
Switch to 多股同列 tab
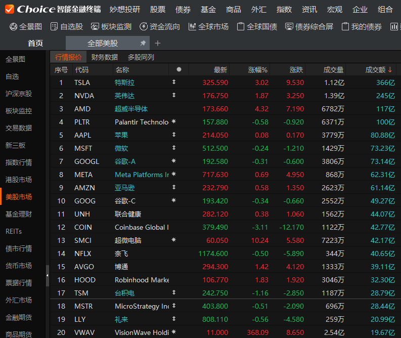[x=141, y=57]
